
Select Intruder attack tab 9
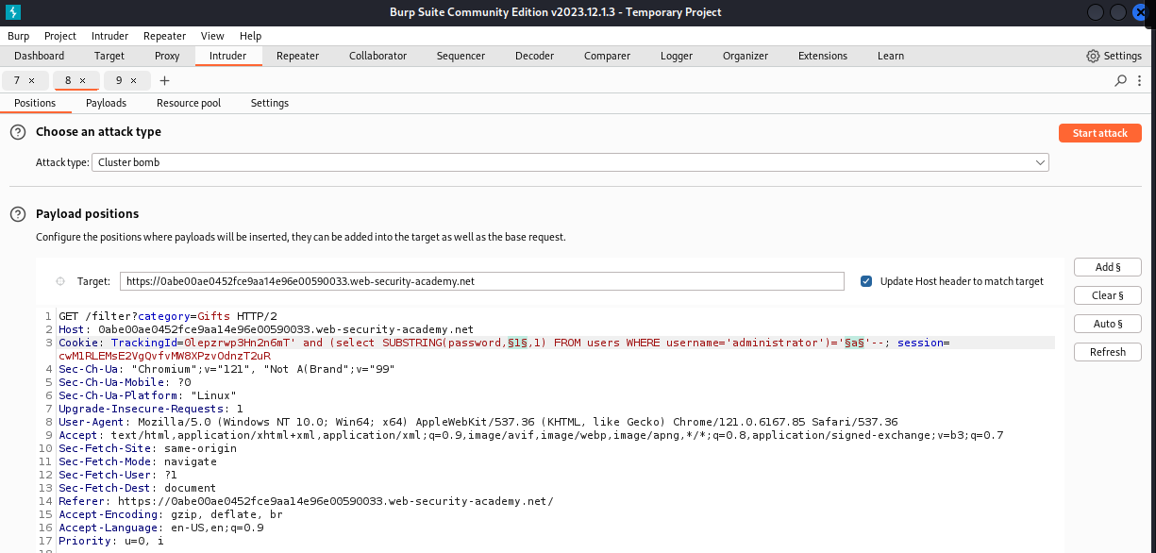pos(119,81)
